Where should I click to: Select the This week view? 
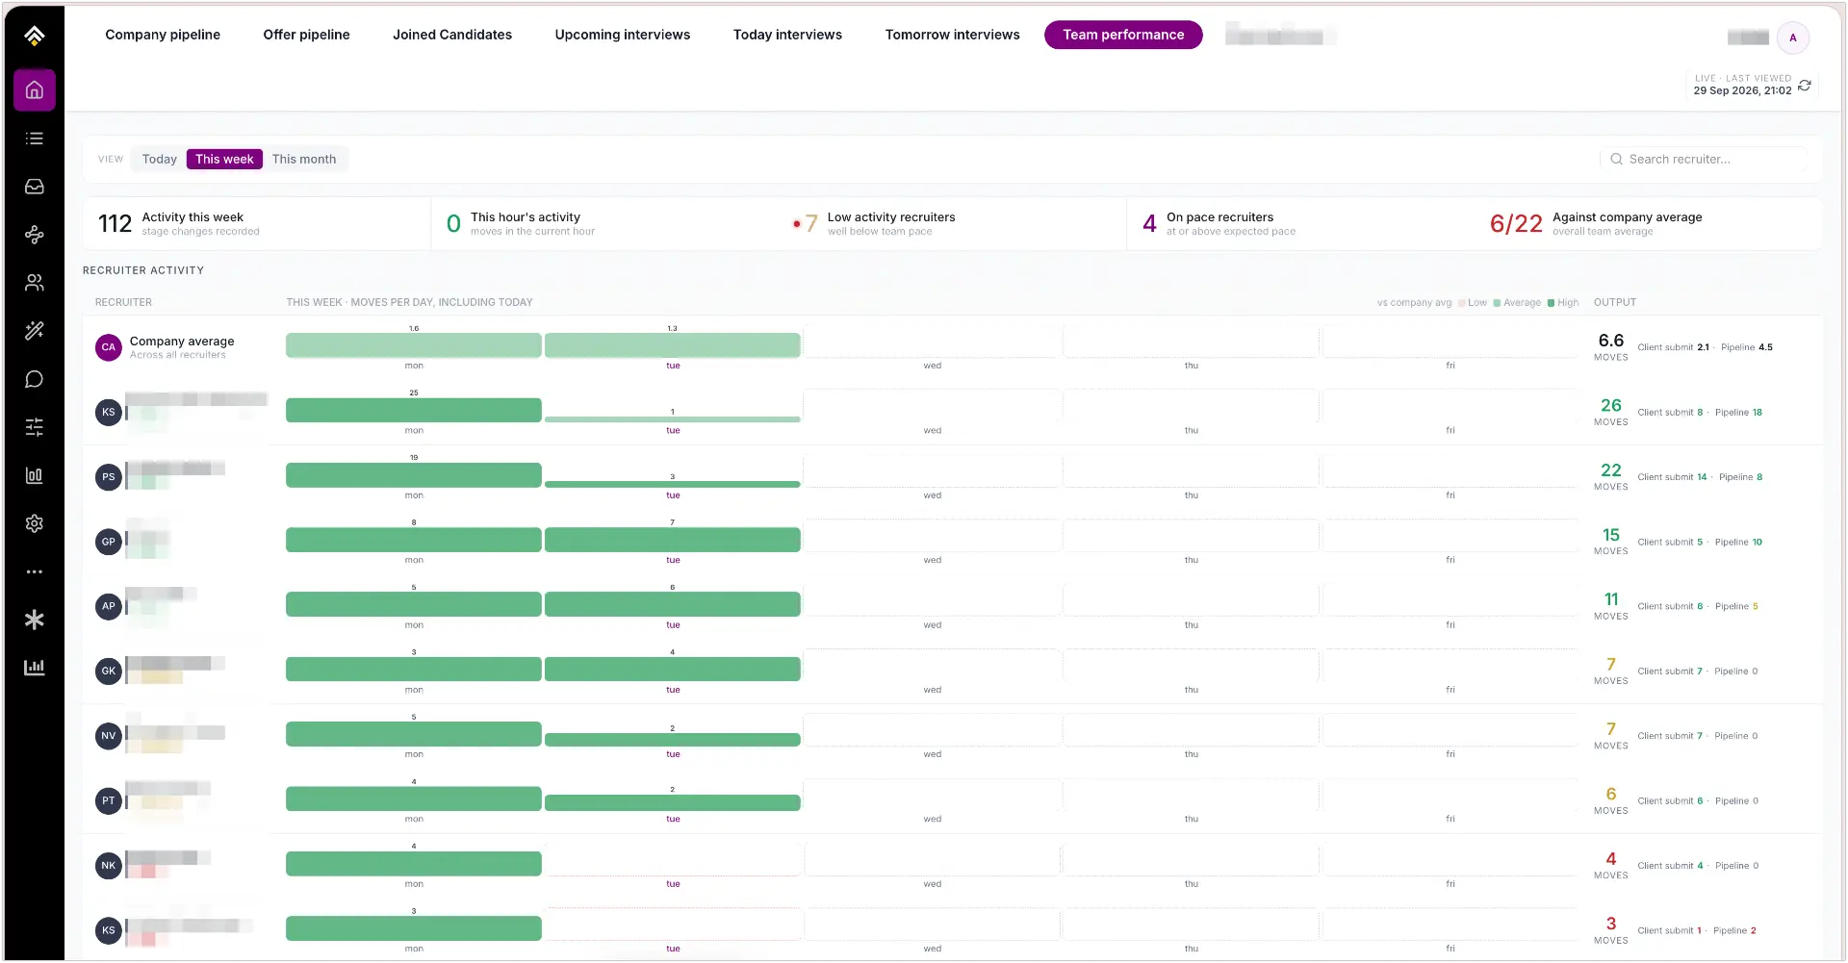(224, 159)
